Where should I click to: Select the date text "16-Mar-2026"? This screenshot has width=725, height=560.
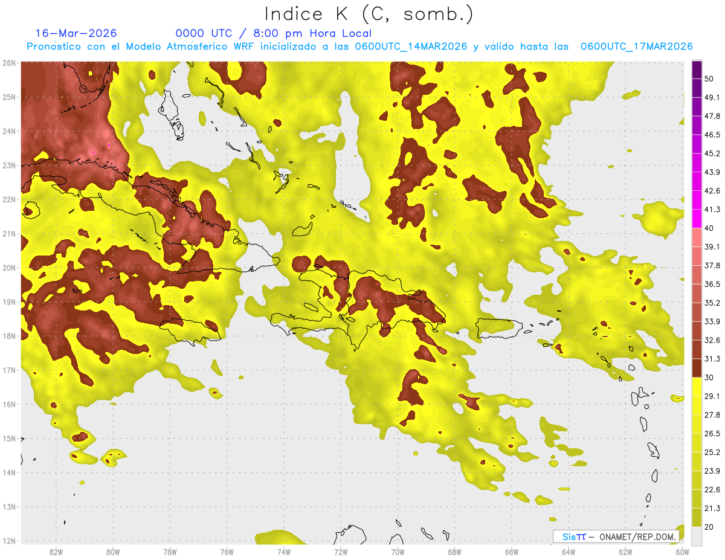pos(76,33)
